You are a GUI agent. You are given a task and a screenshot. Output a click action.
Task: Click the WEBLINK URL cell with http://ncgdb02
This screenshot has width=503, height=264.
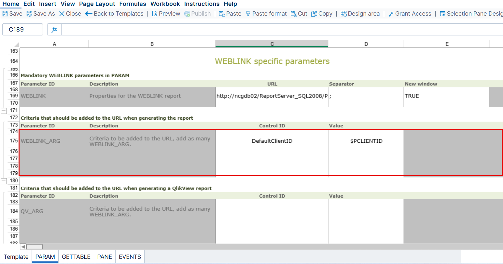(x=272, y=96)
